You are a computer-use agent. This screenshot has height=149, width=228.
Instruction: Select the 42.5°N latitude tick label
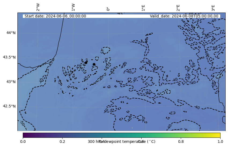coord(9,106)
